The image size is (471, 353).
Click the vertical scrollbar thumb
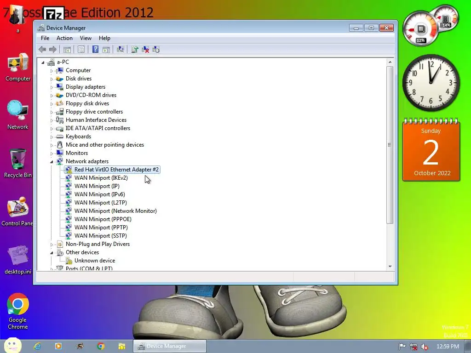[390, 145]
